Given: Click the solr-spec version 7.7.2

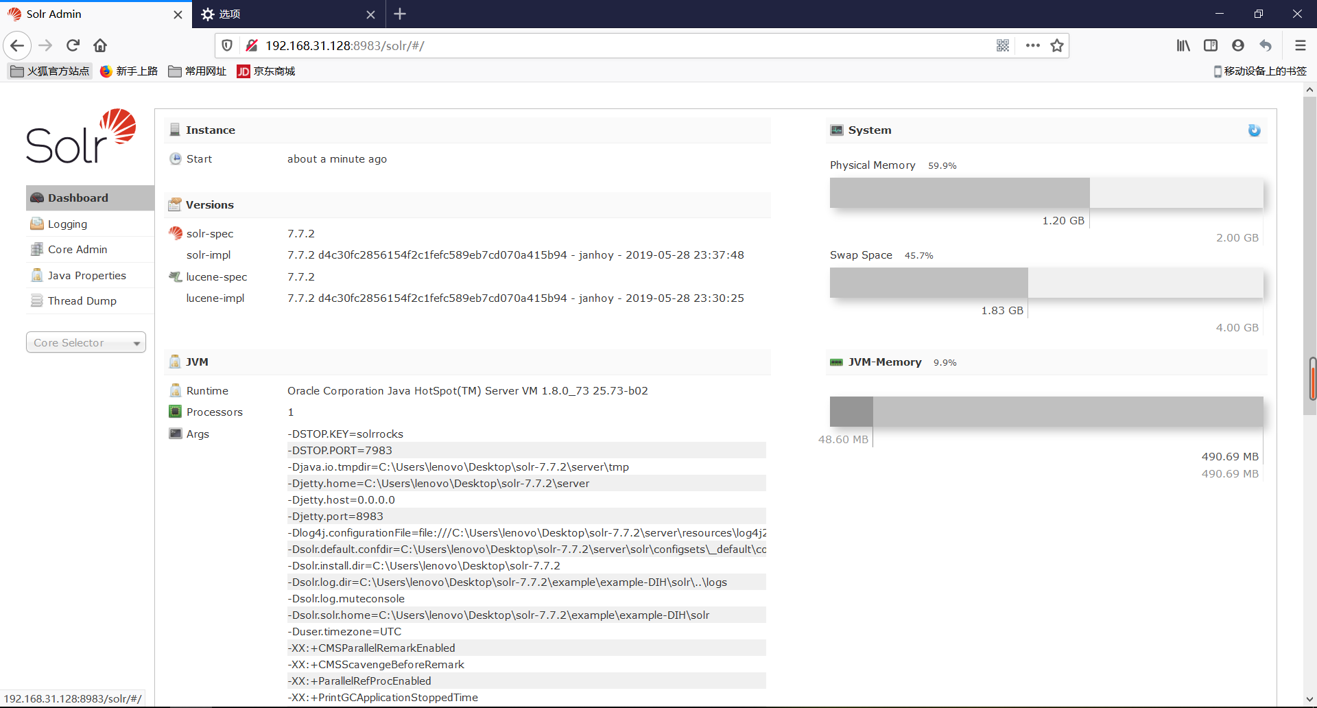Looking at the screenshot, I should [301, 233].
